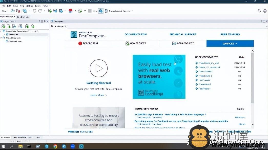Select the Project Suite Logs tree item
Screen dimensions: 268x150
pos(13,38)
